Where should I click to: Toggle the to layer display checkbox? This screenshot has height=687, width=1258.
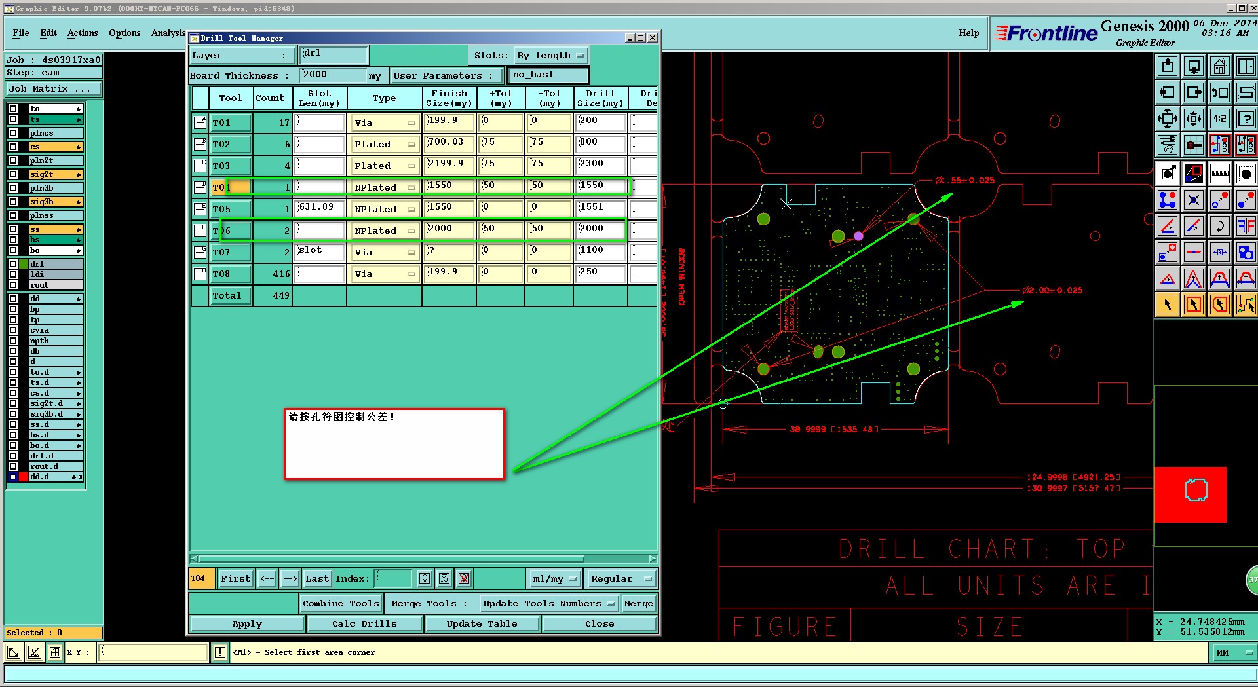(x=13, y=109)
